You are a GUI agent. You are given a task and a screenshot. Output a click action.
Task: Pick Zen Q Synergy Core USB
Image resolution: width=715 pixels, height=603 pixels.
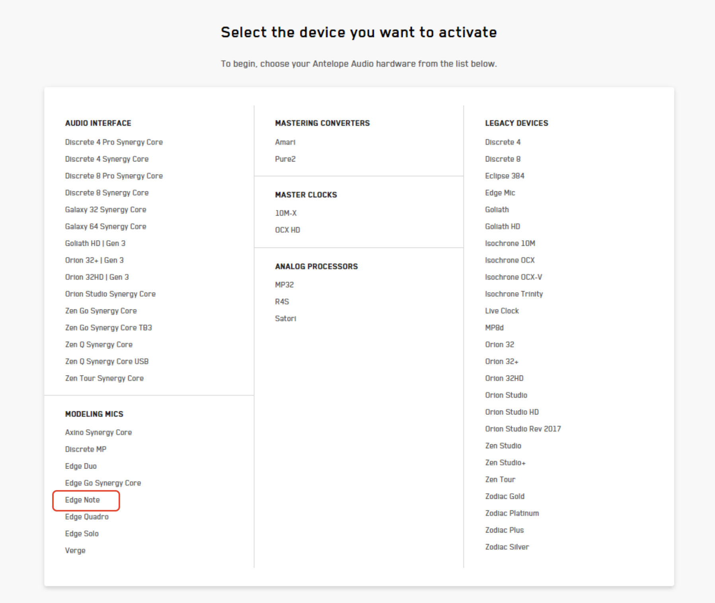[107, 362]
